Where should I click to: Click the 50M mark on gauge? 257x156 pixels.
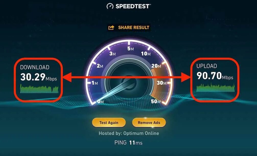point(156,101)
